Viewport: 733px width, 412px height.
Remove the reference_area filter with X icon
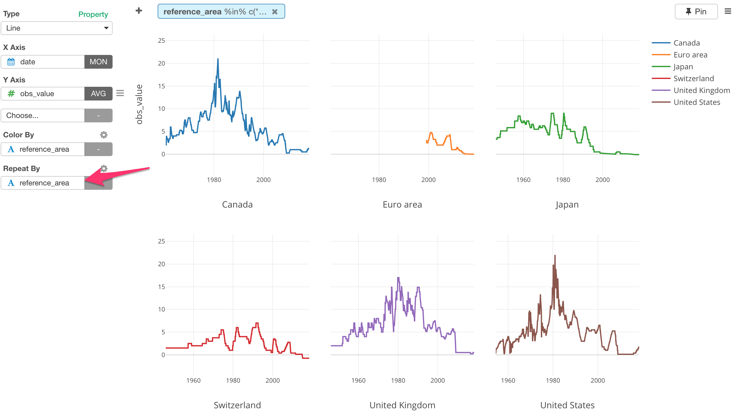[275, 12]
